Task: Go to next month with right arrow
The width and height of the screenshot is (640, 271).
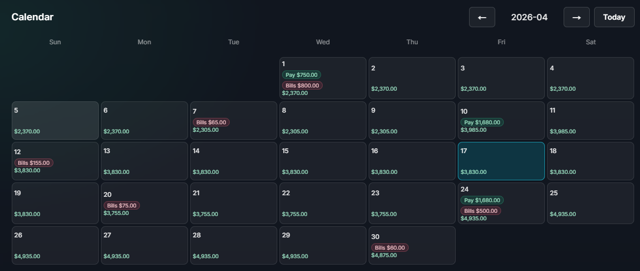Action: click(x=576, y=17)
